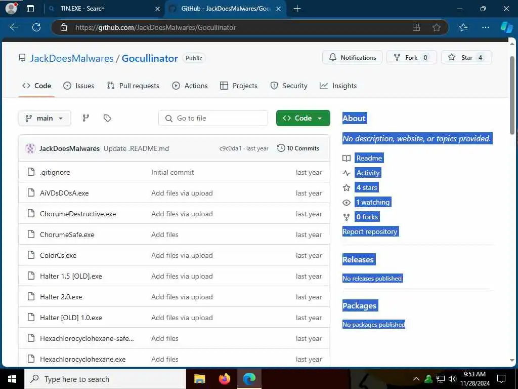Switch to the TIN.EXE - Search browser tab
The height and width of the screenshot is (389, 518).
coord(103,9)
